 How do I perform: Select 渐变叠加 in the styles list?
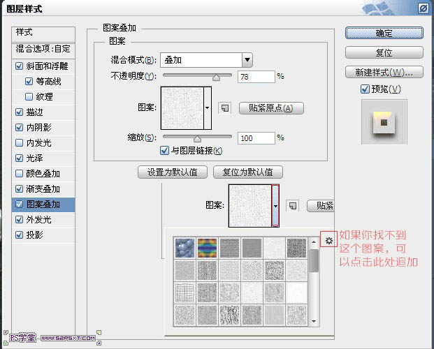(48, 189)
